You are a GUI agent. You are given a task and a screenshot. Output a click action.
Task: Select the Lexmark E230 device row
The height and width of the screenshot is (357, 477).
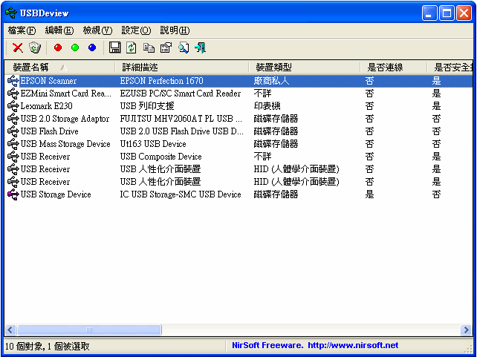coord(46,106)
